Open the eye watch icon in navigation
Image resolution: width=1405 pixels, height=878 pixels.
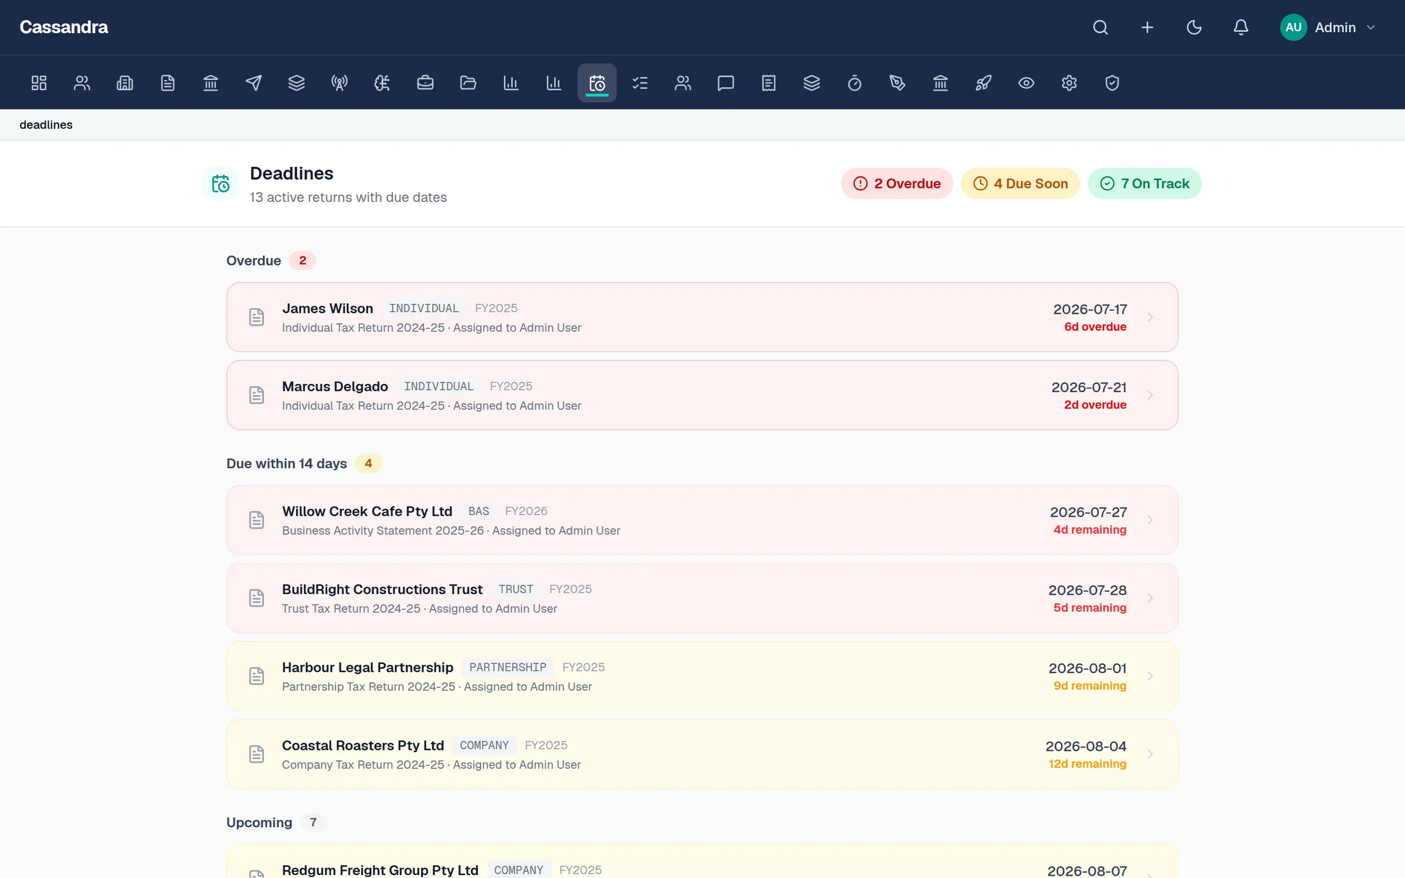point(1026,83)
